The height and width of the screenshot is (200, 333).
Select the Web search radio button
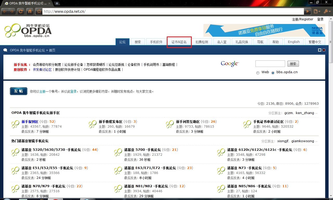click(258, 73)
